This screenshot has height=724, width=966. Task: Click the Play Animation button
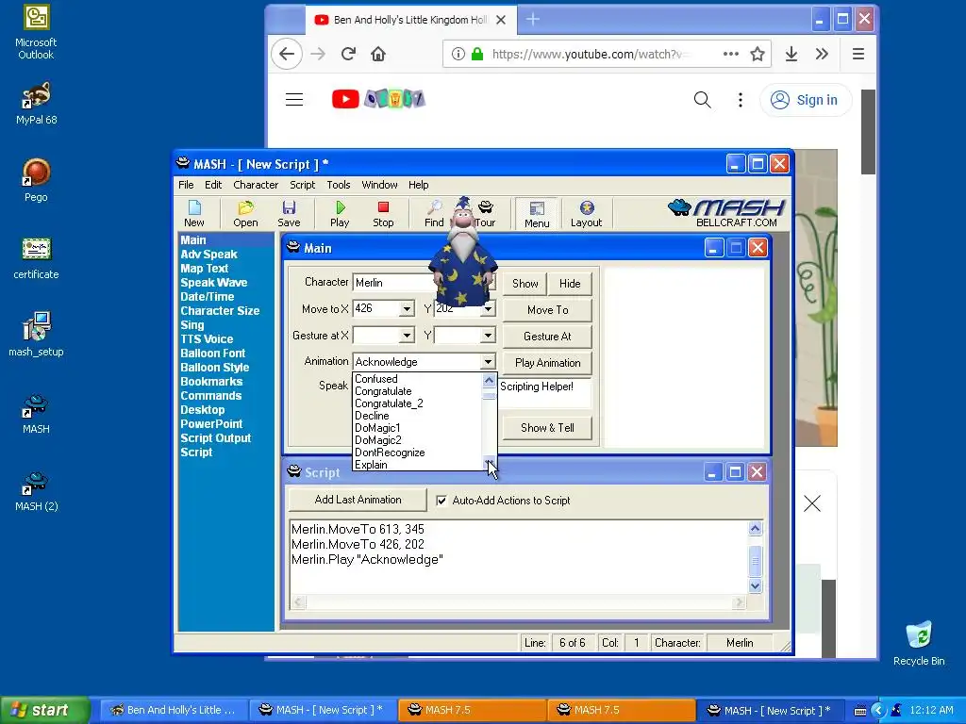pos(548,363)
